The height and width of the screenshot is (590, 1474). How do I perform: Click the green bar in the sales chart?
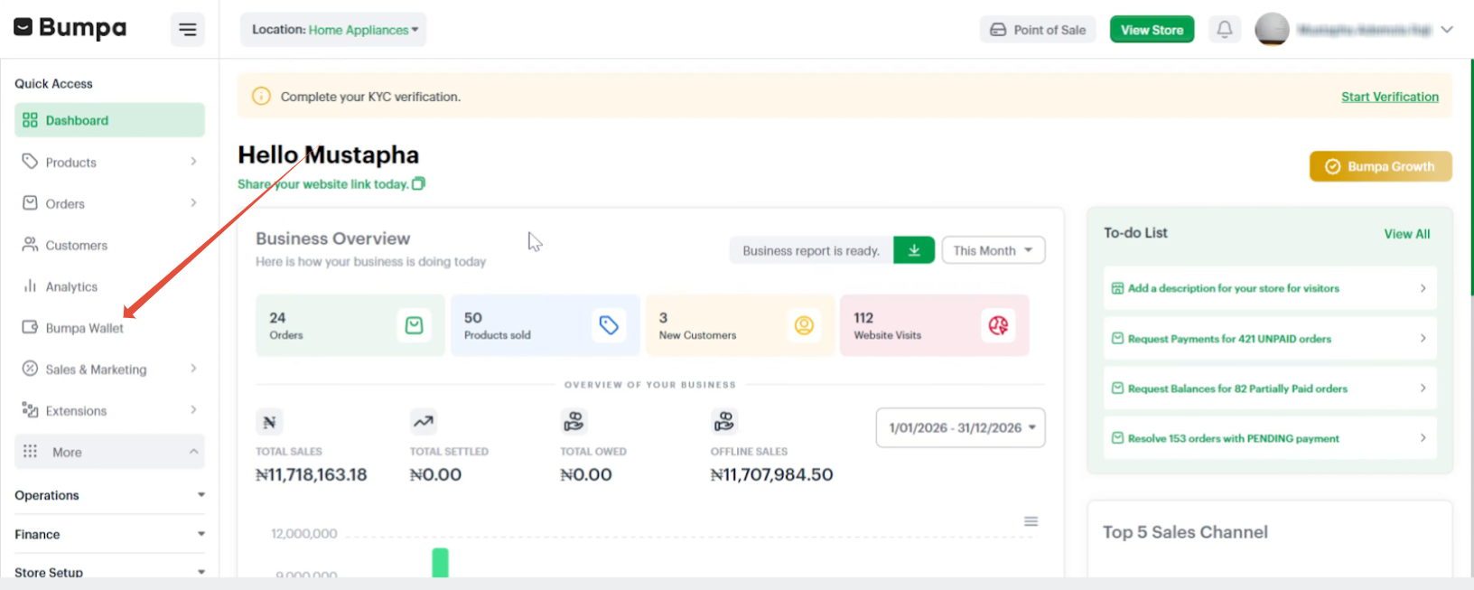point(440,562)
